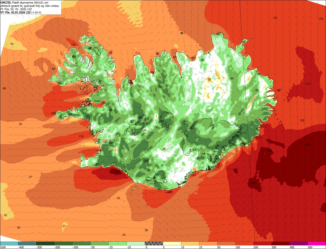Pick the legend swatch between -25 and -10
The height and width of the screenshot is (249, 326).
[x=117, y=243]
